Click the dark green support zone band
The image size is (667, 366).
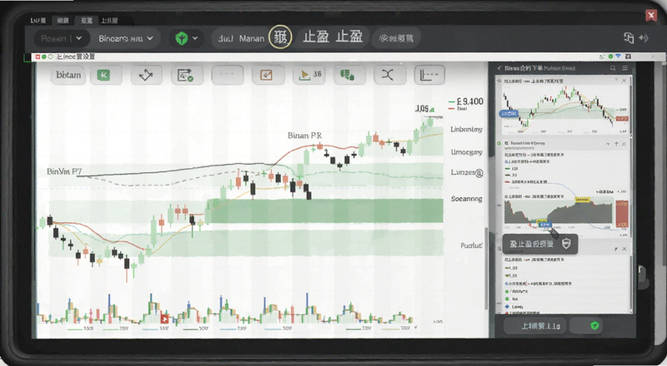tap(325, 210)
